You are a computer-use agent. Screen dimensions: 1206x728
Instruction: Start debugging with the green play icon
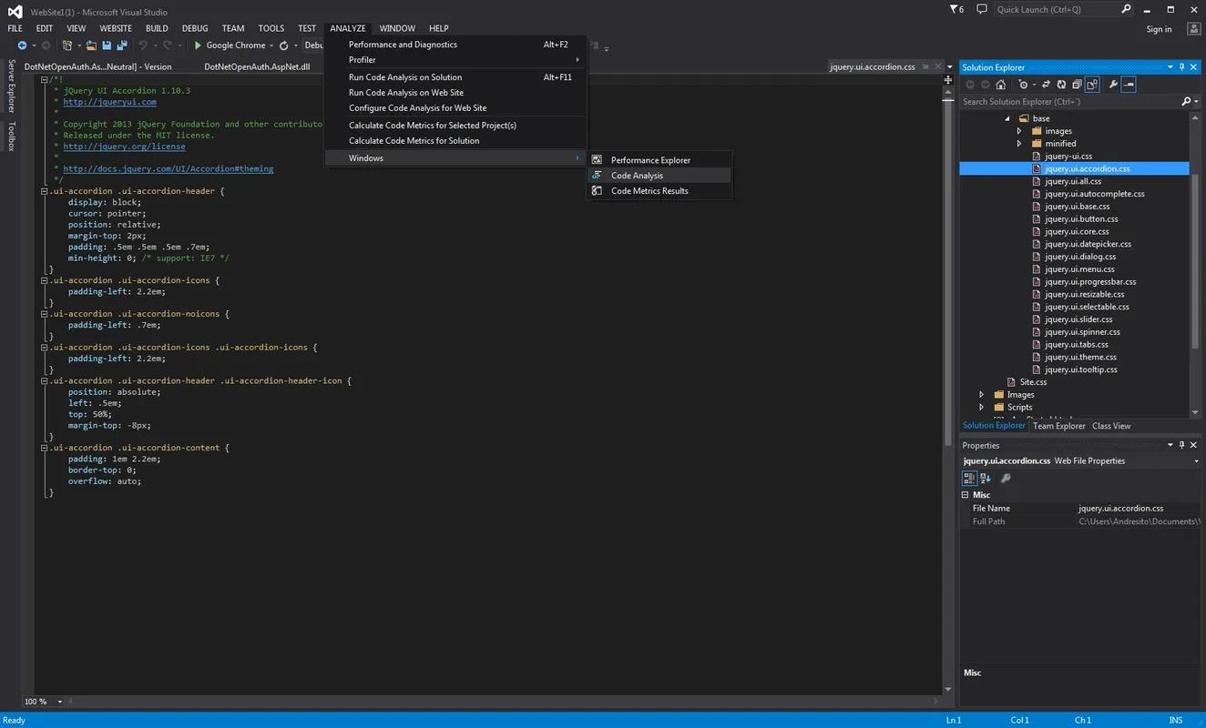198,45
